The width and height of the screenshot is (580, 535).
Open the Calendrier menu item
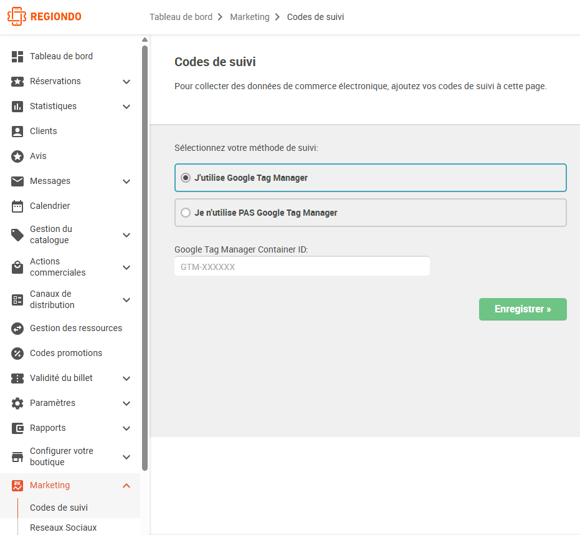coord(50,206)
